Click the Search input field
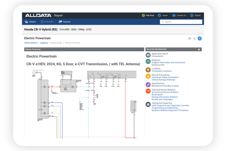The width and height of the screenshot is (226, 151). [x=181, y=22]
